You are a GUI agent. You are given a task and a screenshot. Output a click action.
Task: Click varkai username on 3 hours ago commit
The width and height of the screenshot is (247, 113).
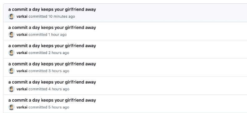(x=22, y=71)
